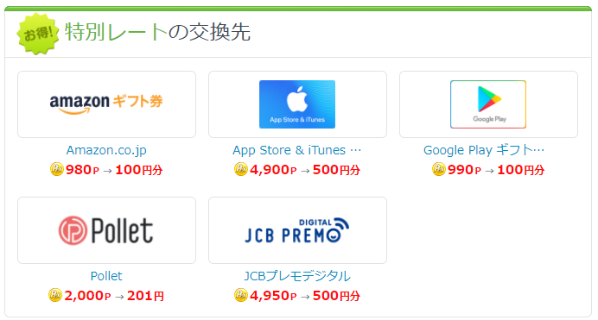Click the coin icon beside 4,900P

(x=241, y=169)
